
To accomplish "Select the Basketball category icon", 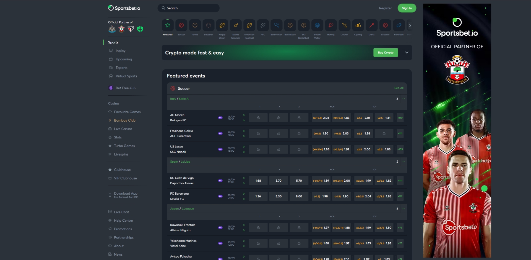I will tap(290, 25).
